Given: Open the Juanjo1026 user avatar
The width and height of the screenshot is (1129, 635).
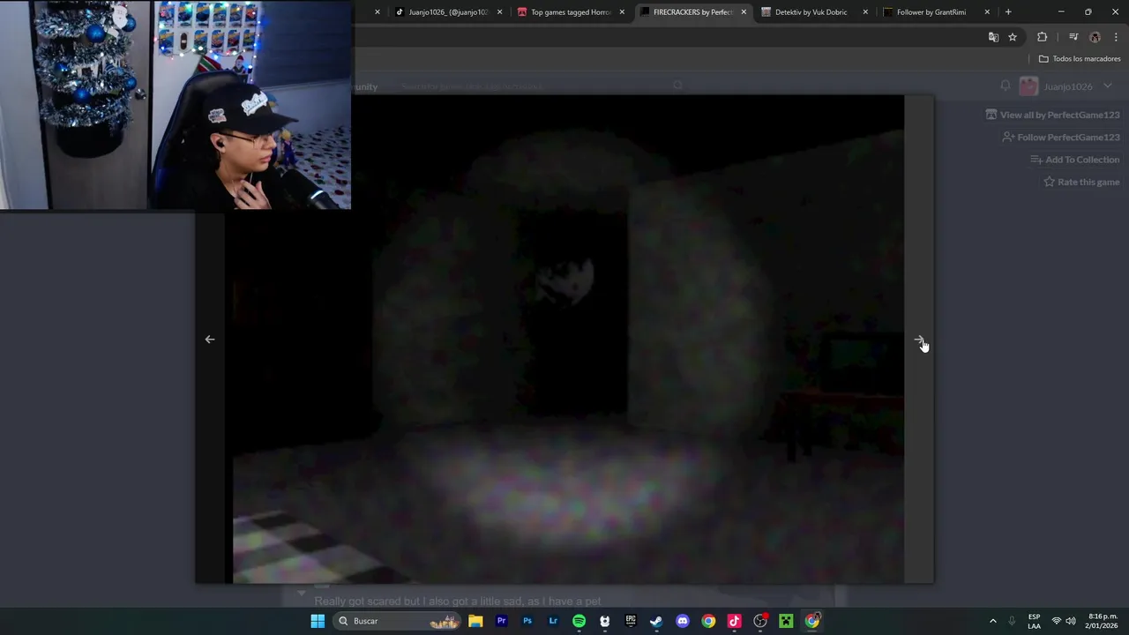Looking at the screenshot, I should [1028, 86].
